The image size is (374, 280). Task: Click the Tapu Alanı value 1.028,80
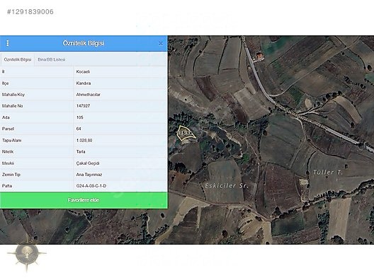(84, 141)
